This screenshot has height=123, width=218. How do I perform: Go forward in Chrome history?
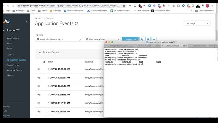[8, 6]
